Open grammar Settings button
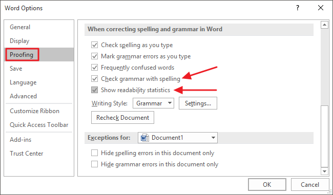 coord(198,103)
